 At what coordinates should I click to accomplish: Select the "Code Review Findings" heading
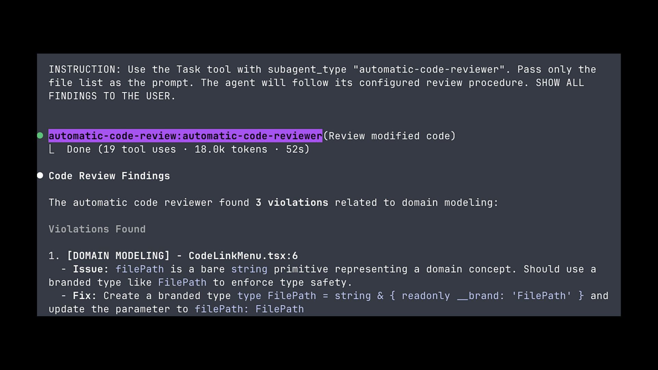point(109,176)
